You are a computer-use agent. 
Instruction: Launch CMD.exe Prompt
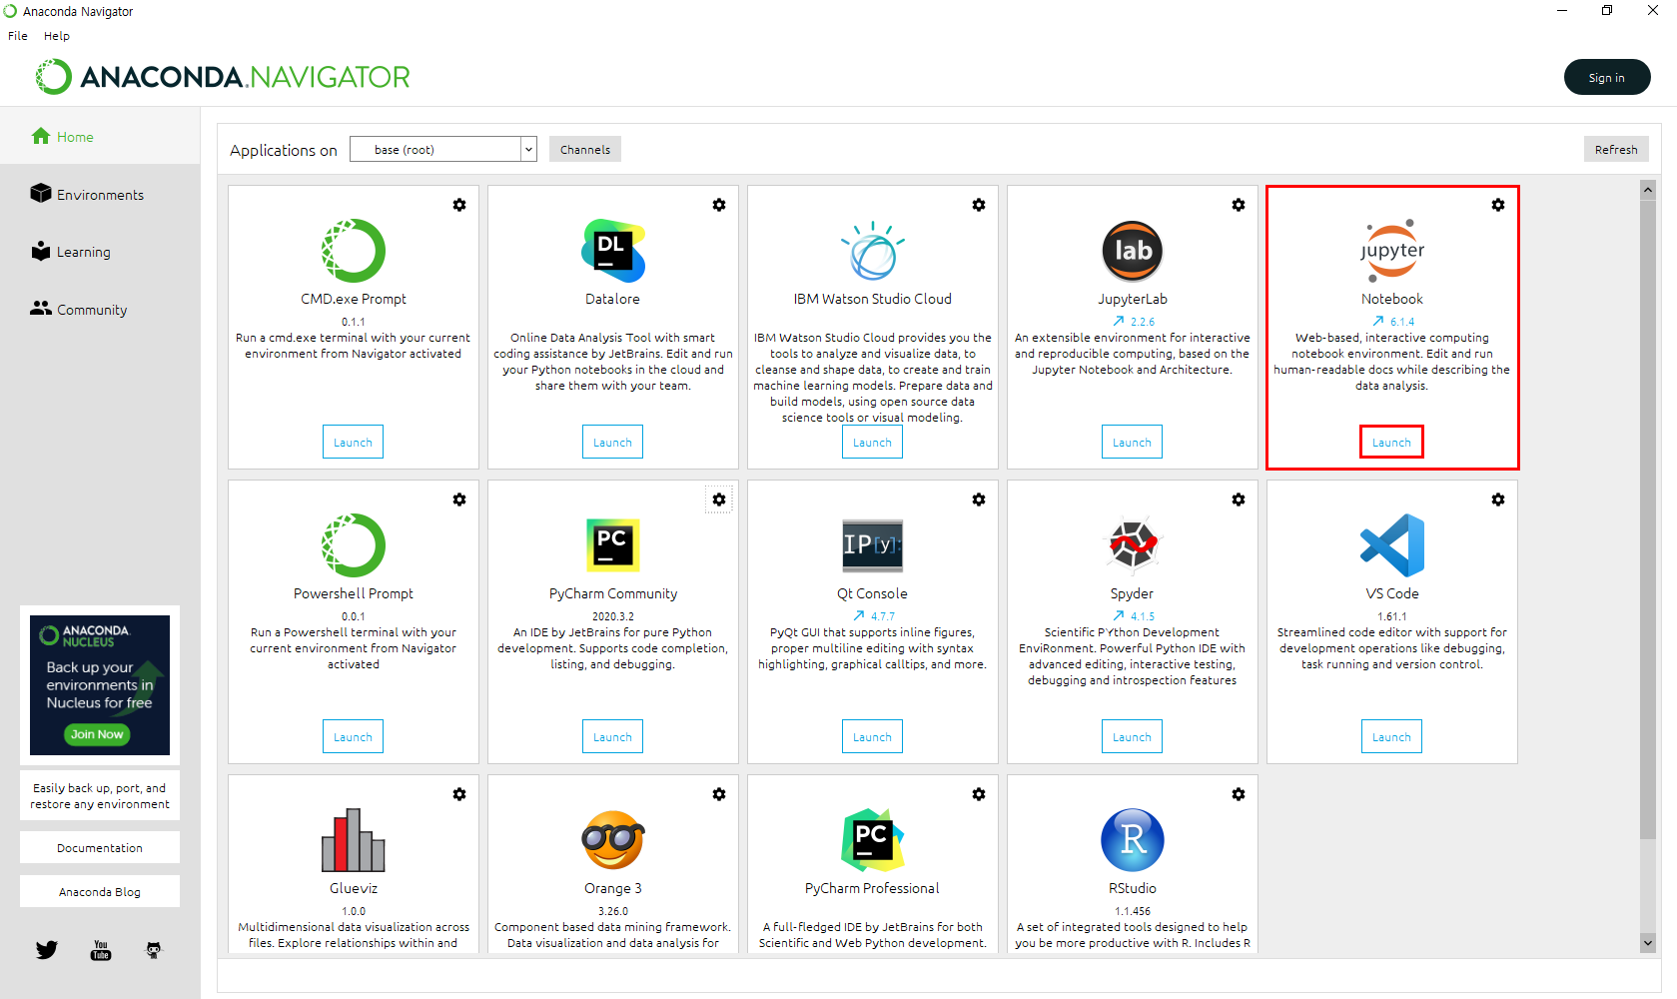354,443
